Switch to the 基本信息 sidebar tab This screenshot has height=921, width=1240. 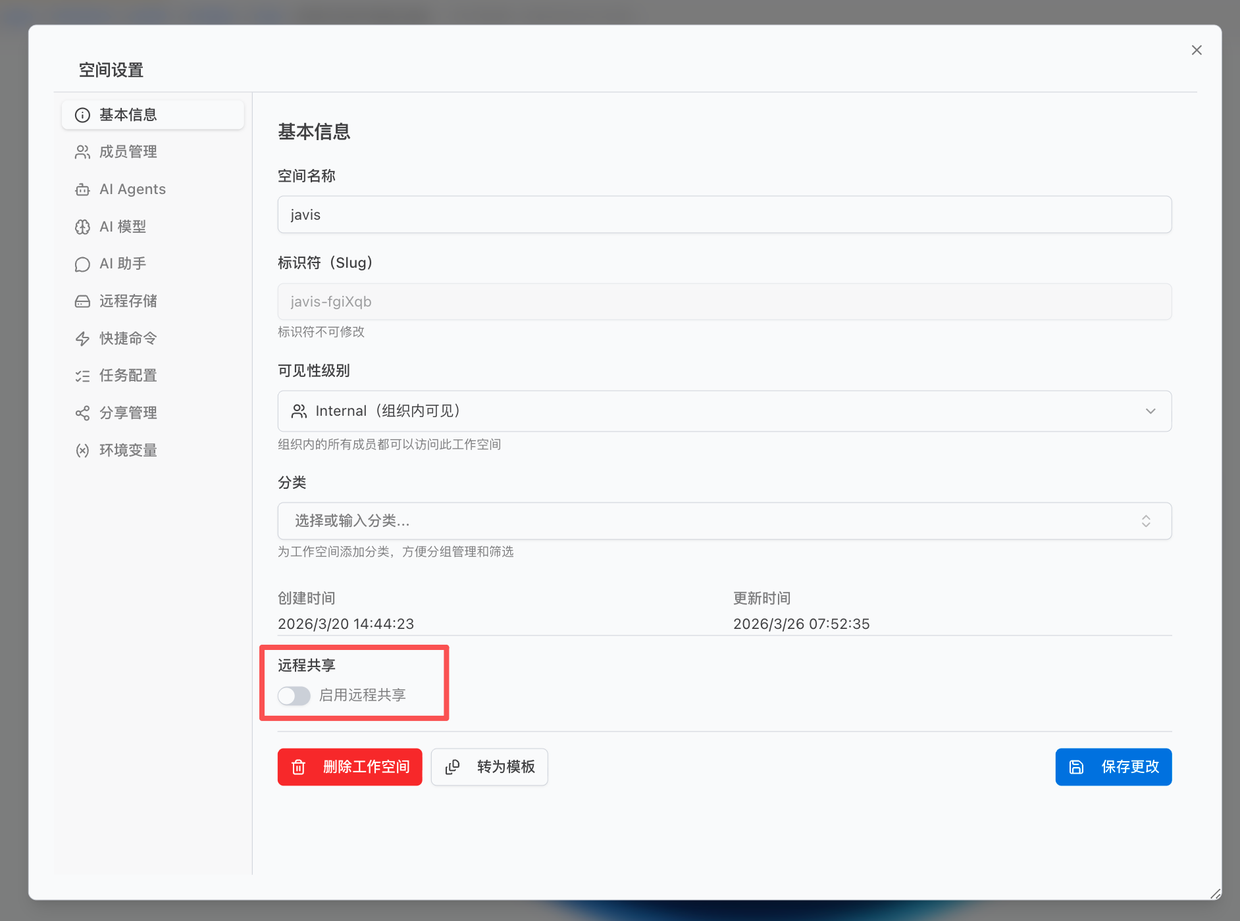click(128, 114)
